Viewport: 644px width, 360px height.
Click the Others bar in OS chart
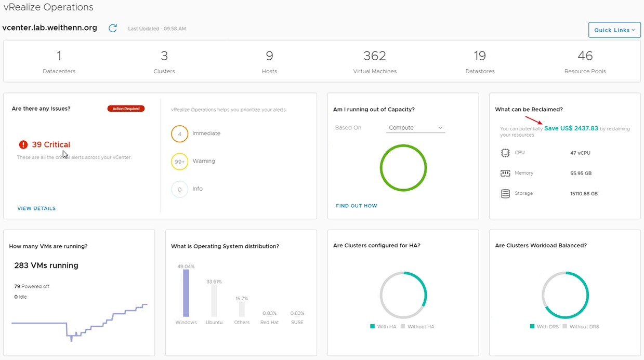click(242, 309)
